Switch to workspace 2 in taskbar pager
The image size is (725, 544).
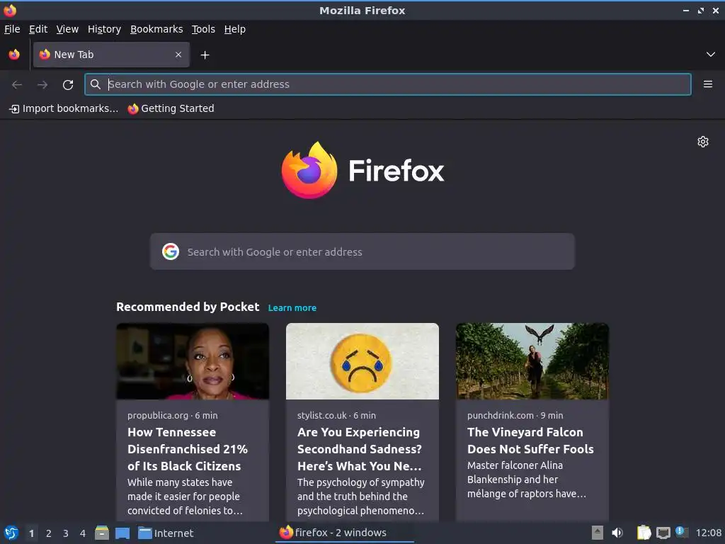coord(49,533)
